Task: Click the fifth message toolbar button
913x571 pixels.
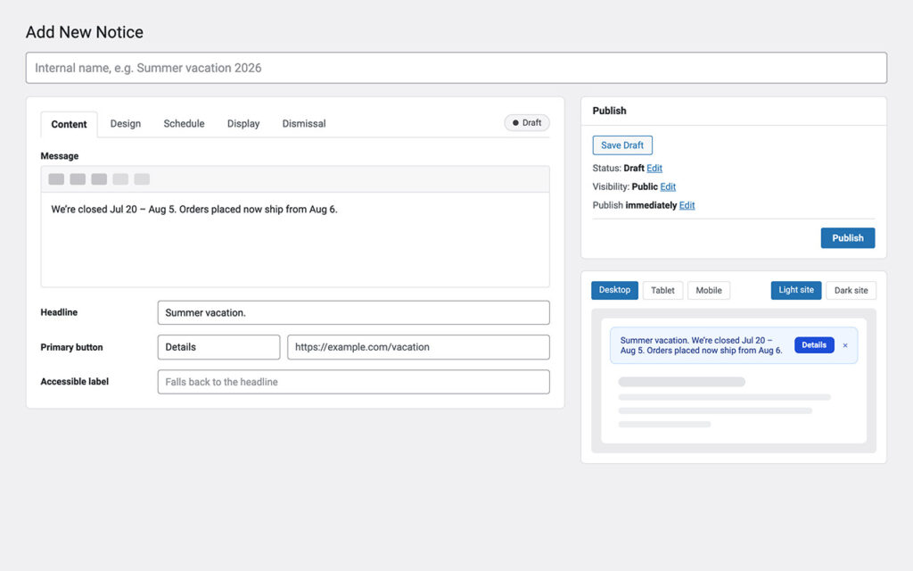Action: 142,178
